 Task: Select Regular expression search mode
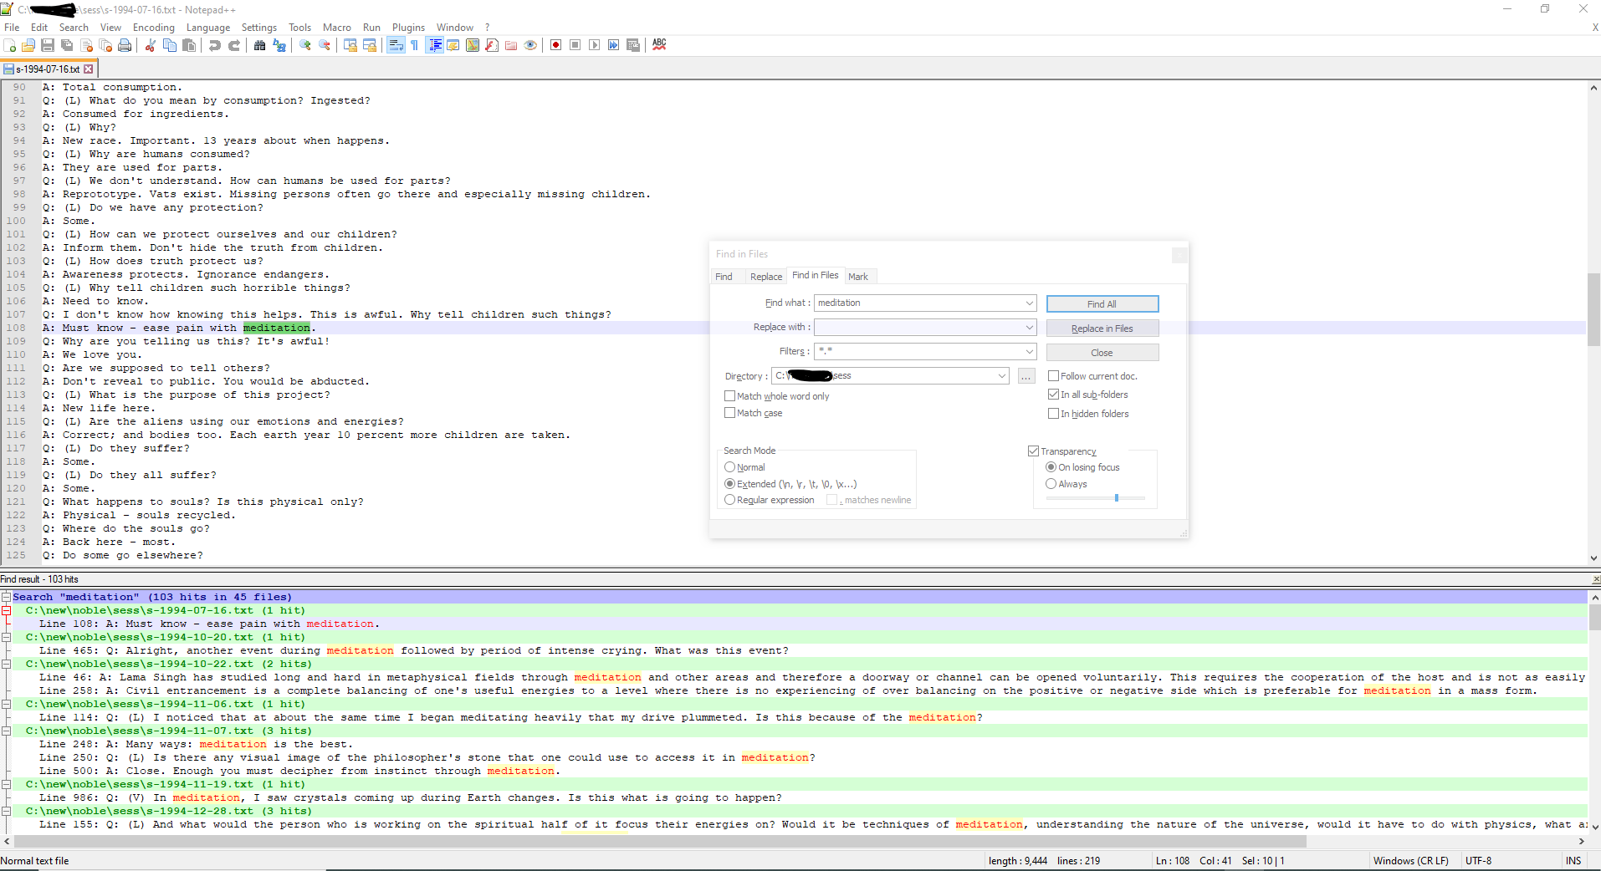(730, 500)
